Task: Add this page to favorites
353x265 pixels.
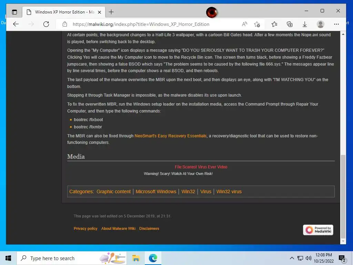Action: (x=257, y=24)
